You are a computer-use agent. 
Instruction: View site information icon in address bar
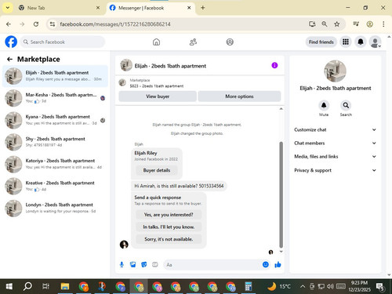pyautogui.click(x=53, y=24)
